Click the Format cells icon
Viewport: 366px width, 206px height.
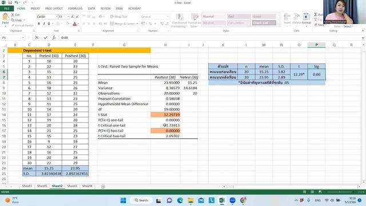tap(306, 17)
